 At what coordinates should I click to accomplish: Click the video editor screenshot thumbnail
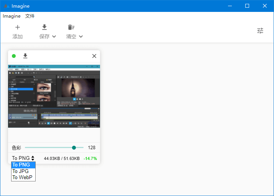coord(54,96)
